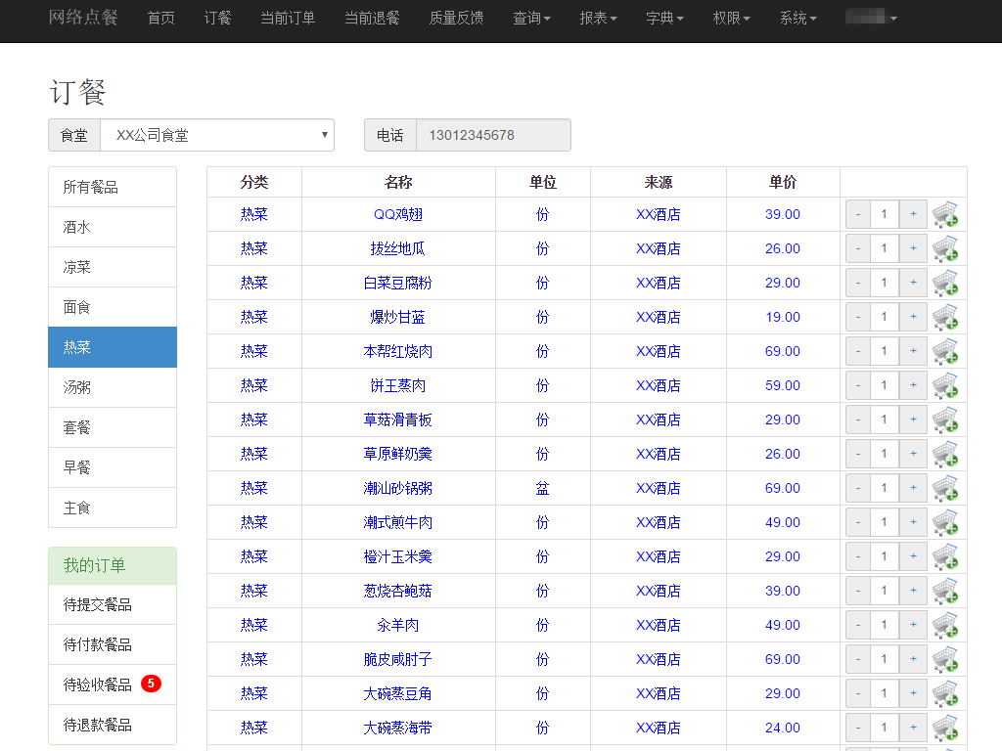
Task: Increase quantity of 拔丝地瓜 with plus button
Action: click(911, 247)
